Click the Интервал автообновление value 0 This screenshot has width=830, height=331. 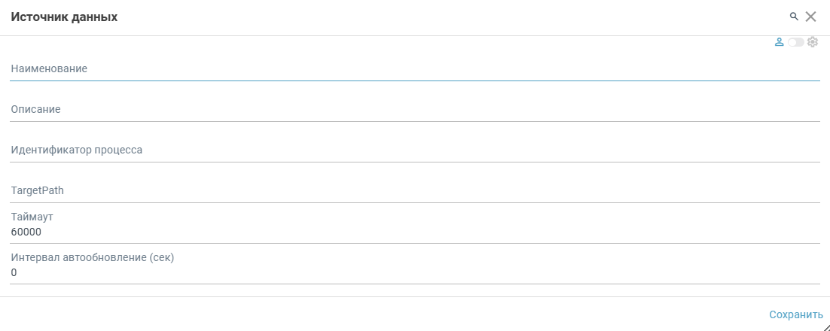[14, 273]
